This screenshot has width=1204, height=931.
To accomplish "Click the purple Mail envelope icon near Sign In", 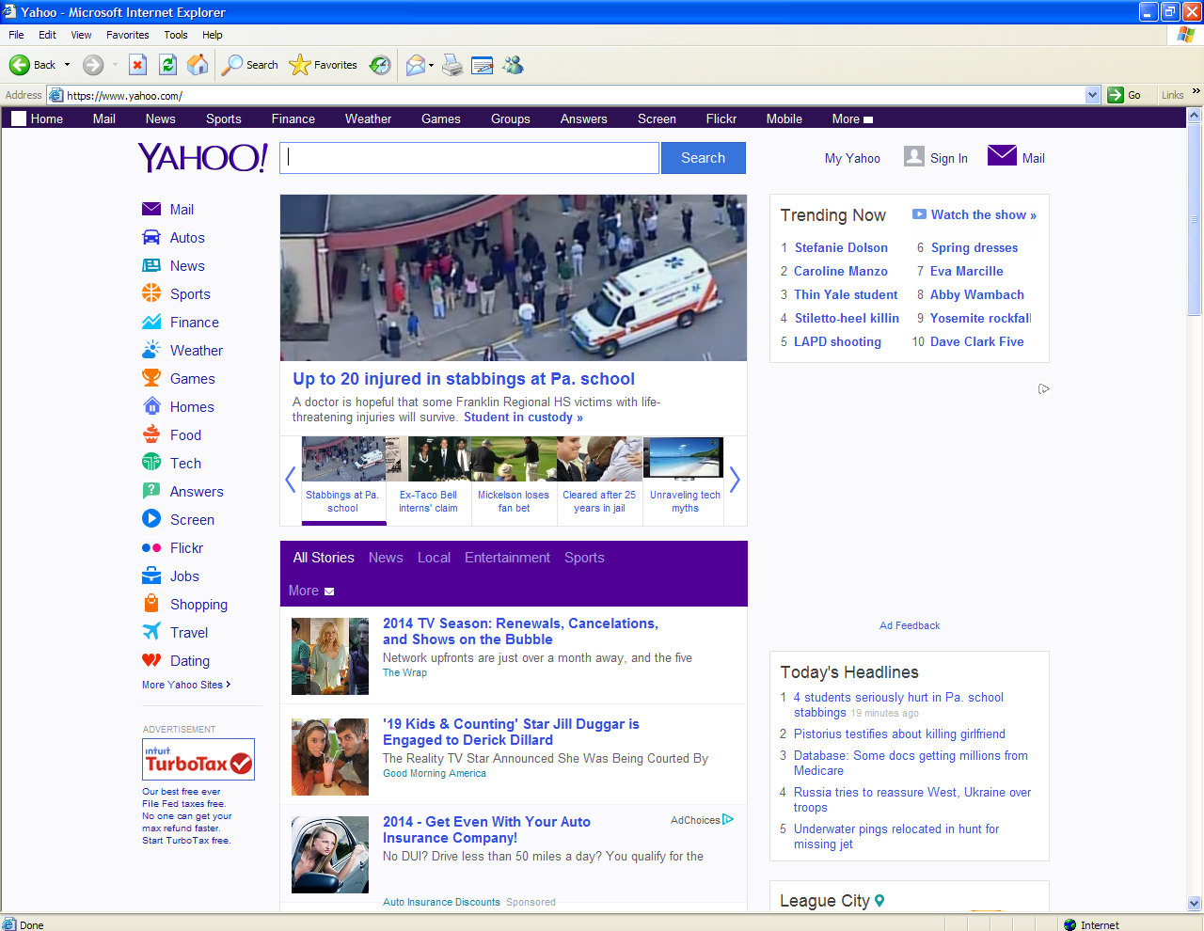I will (x=1002, y=155).
